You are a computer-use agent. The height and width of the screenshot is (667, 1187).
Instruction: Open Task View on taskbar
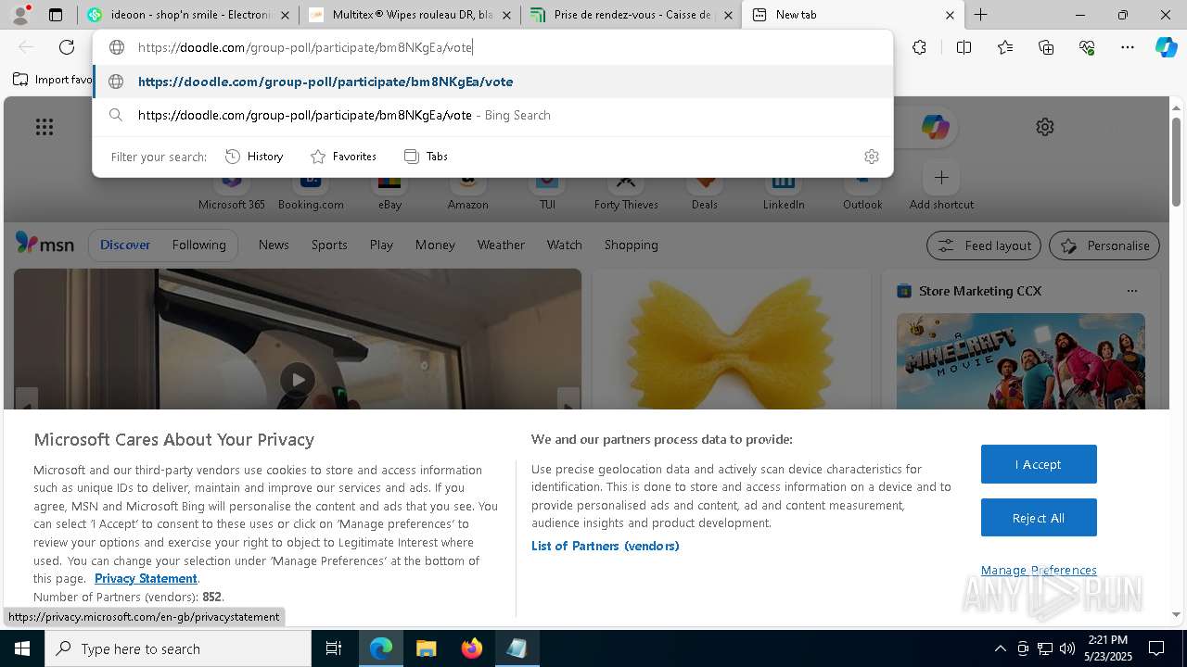pyautogui.click(x=334, y=648)
